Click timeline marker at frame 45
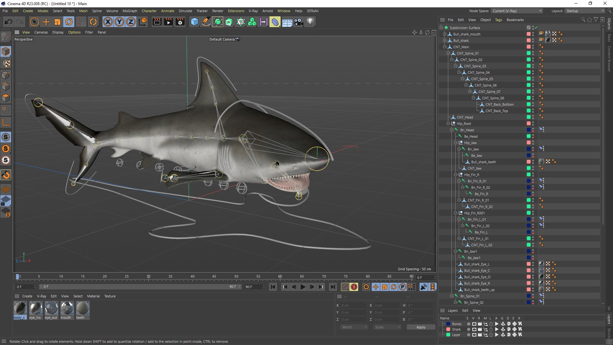Viewport: 613px width, 345px height. click(214, 277)
